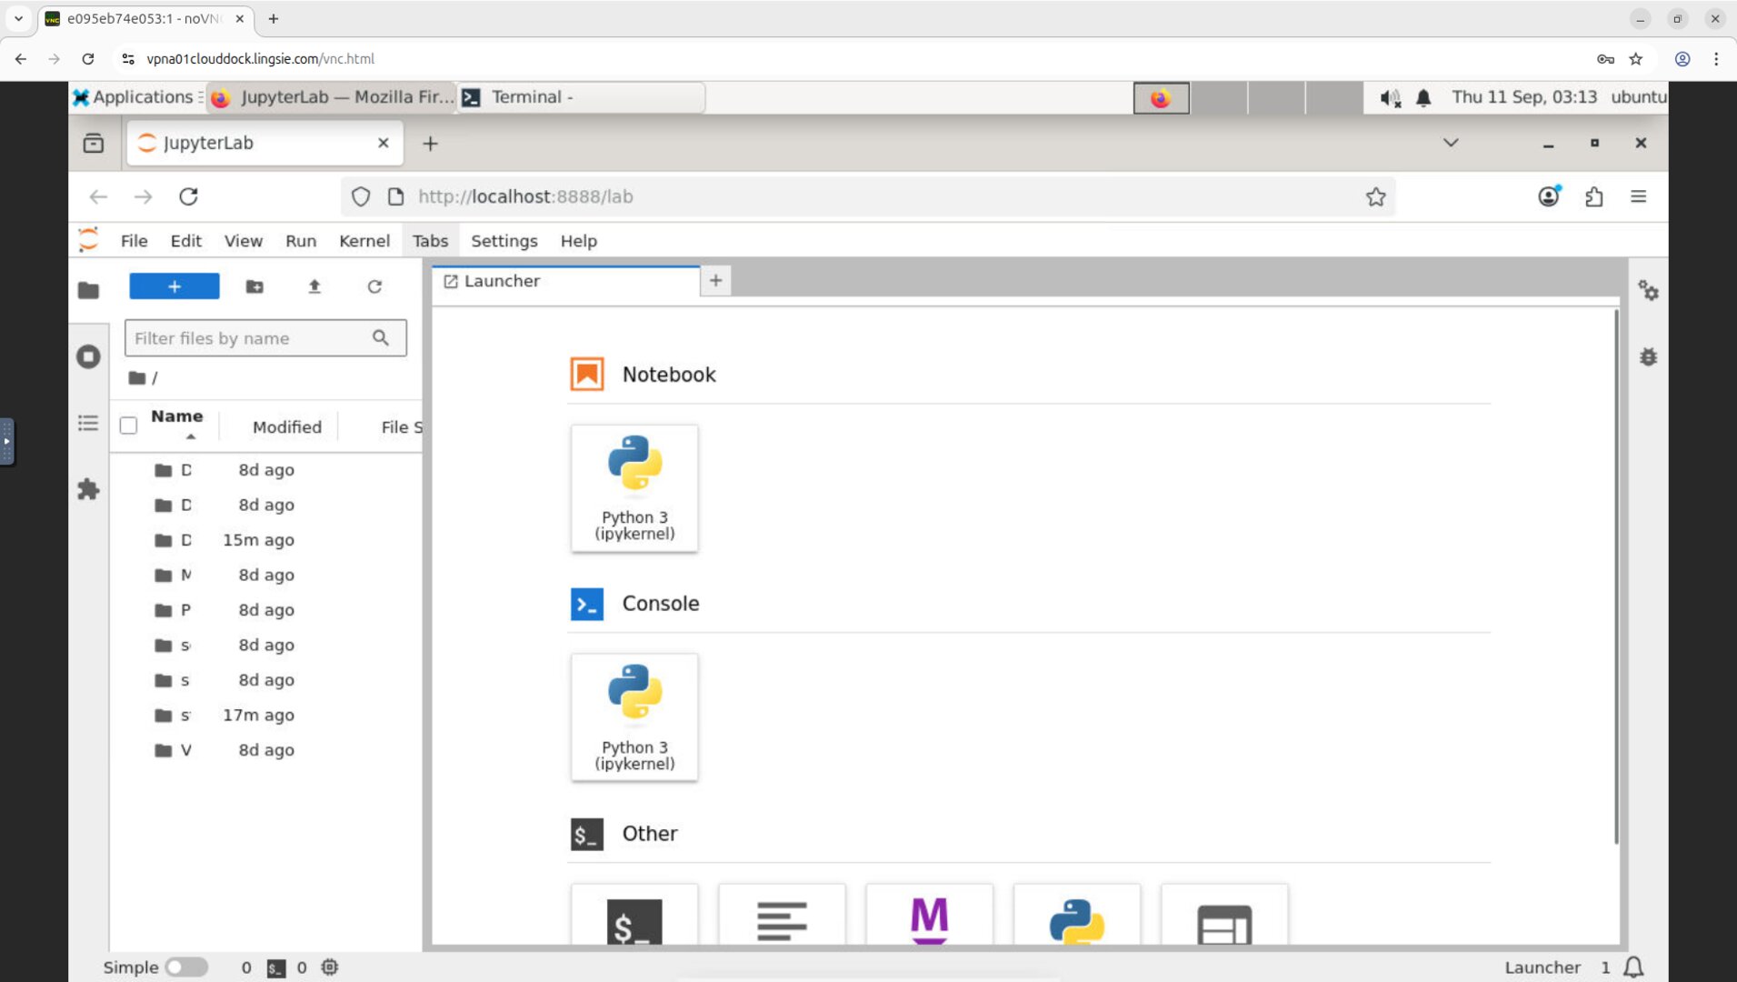Image resolution: width=1737 pixels, height=982 pixels.
Task: Toggle Simple mode in the status bar
Action: 188,967
